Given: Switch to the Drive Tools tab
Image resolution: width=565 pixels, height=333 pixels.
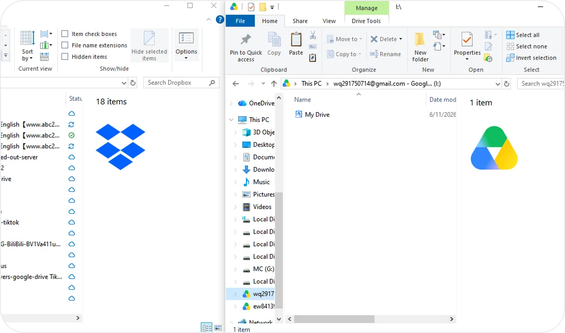Looking at the screenshot, I should (x=366, y=21).
